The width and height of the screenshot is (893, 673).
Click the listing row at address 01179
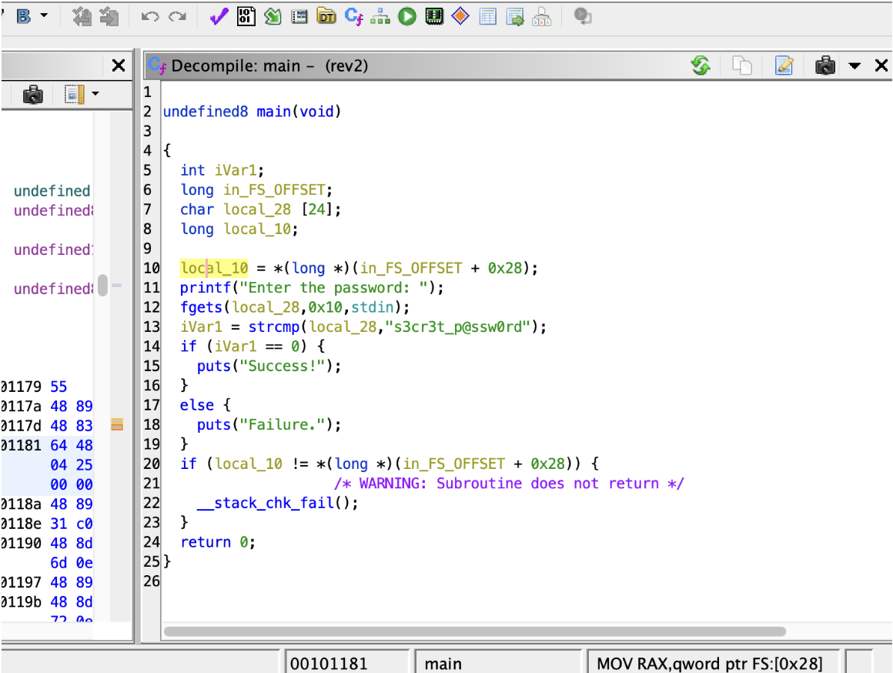[47, 387]
